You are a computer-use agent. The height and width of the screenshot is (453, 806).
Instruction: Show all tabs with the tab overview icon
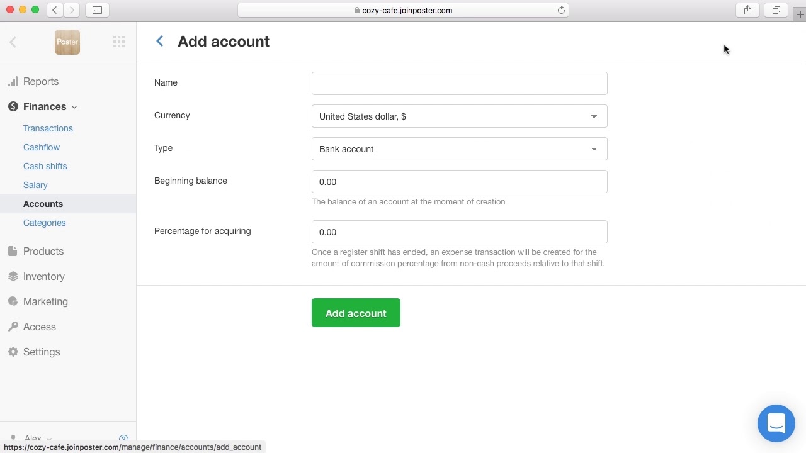point(776,10)
